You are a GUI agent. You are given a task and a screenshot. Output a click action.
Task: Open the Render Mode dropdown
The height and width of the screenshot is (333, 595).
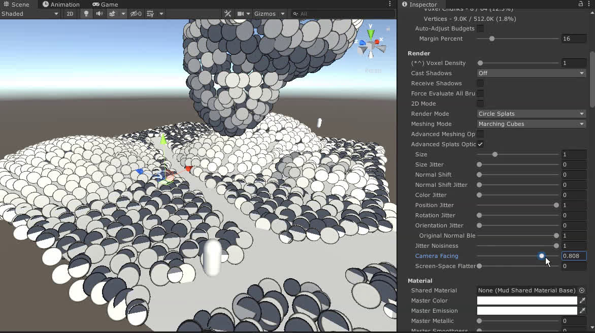[x=531, y=114]
